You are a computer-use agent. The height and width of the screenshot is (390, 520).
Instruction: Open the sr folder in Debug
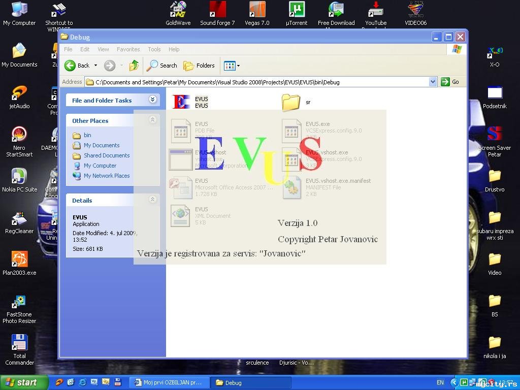coord(291,102)
